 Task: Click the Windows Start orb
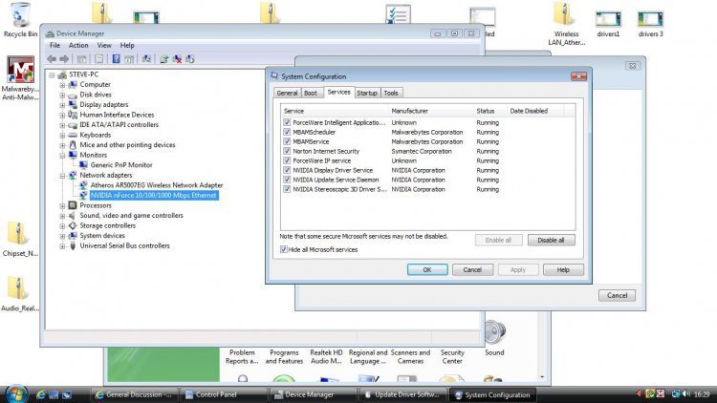[x=16, y=393]
